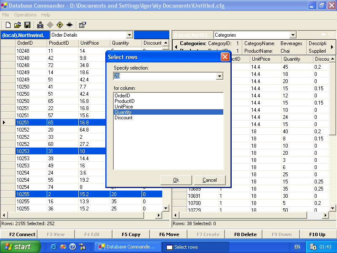The height and width of the screenshot is (253, 337).
Task: Open the Order Details table dropdown
Action: point(129,35)
